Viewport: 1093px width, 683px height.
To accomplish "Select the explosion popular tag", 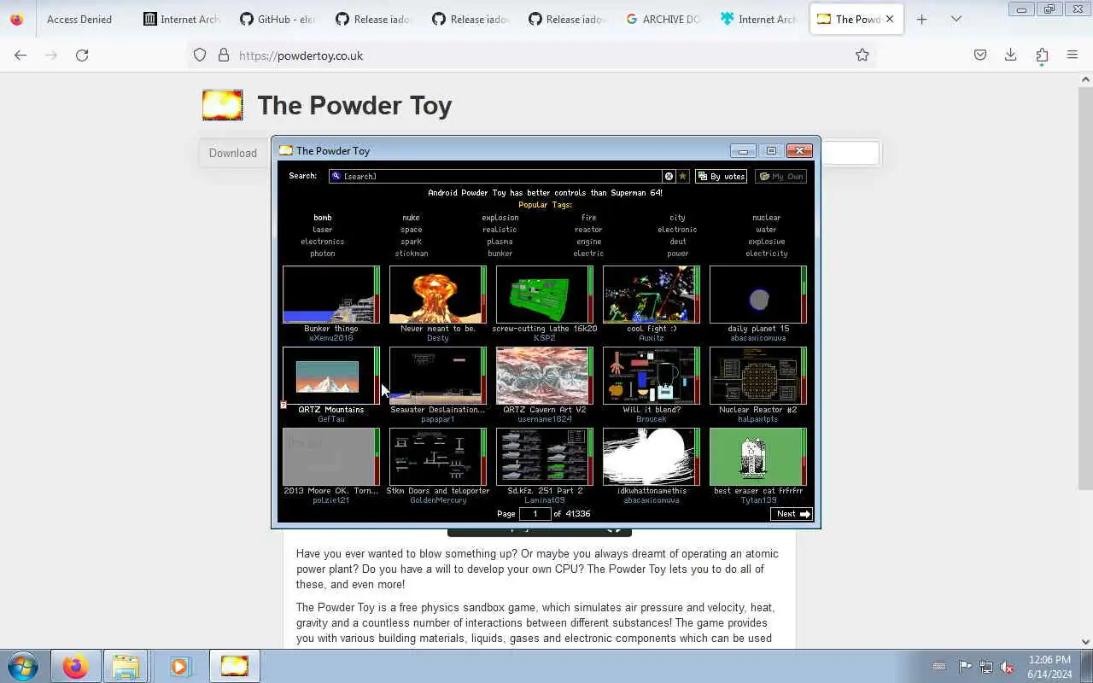I will point(500,218).
